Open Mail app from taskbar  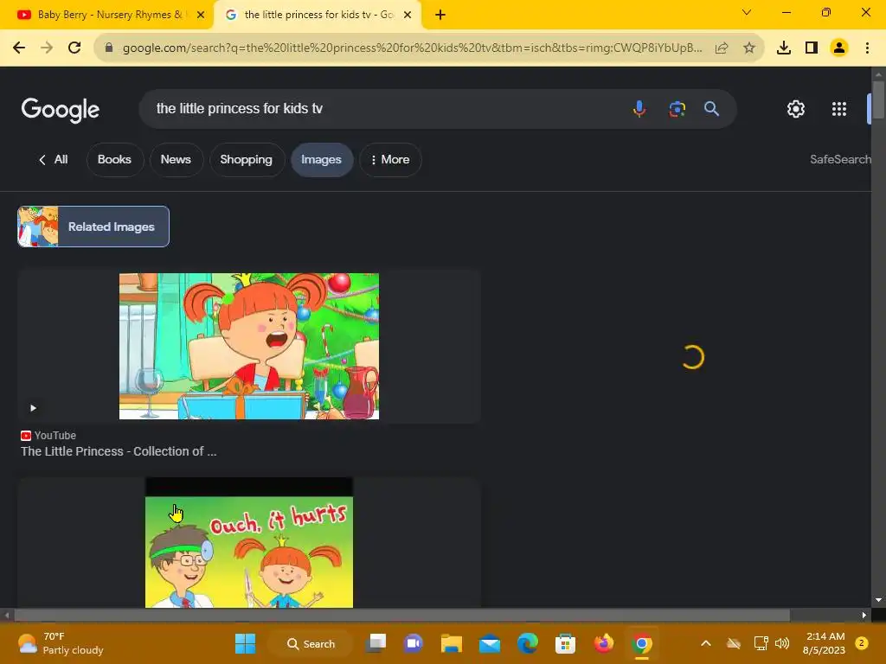click(x=490, y=643)
